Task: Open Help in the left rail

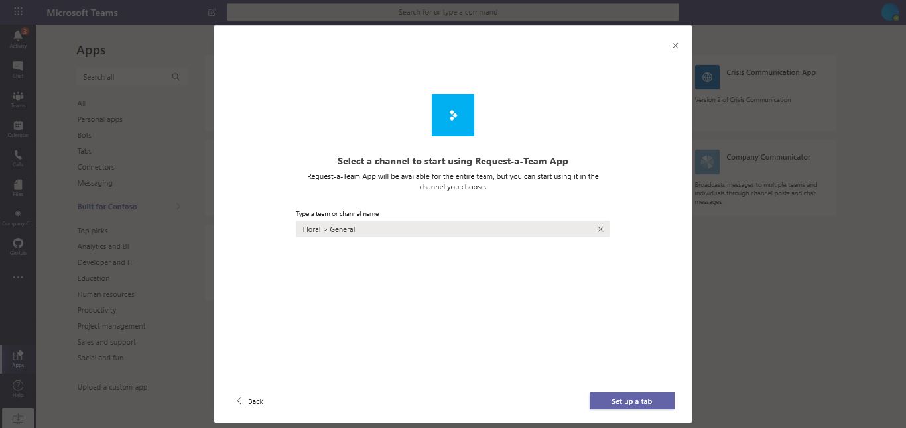Action: click(x=18, y=388)
